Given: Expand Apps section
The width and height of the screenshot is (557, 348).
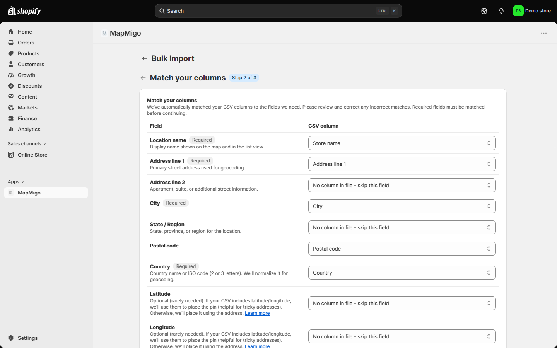Looking at the screenshot, I should [x=16, y=182].
